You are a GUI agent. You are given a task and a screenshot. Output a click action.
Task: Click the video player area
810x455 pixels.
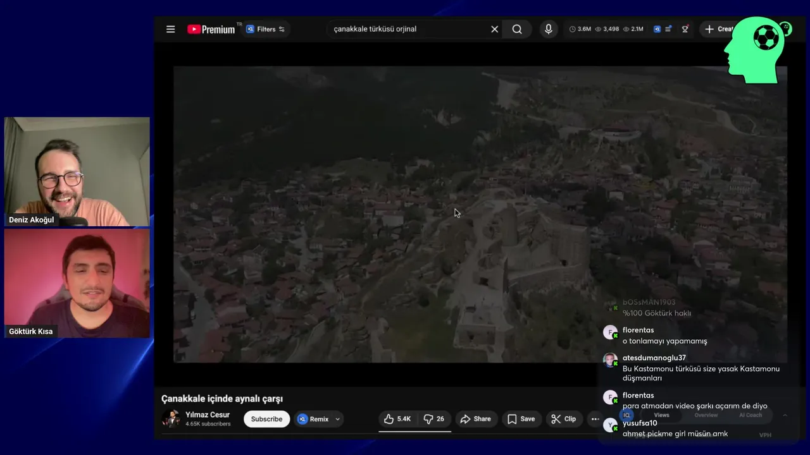(480, 214)
